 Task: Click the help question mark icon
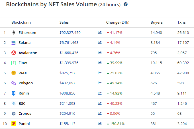pyautogui.click(x=126, y=5)
